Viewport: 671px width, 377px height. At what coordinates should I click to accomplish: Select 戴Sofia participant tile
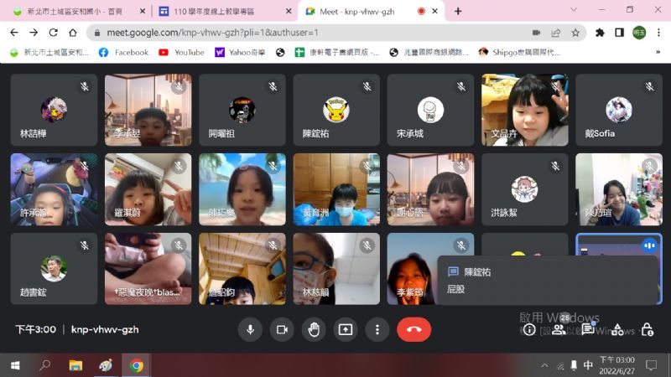[619, 110]
